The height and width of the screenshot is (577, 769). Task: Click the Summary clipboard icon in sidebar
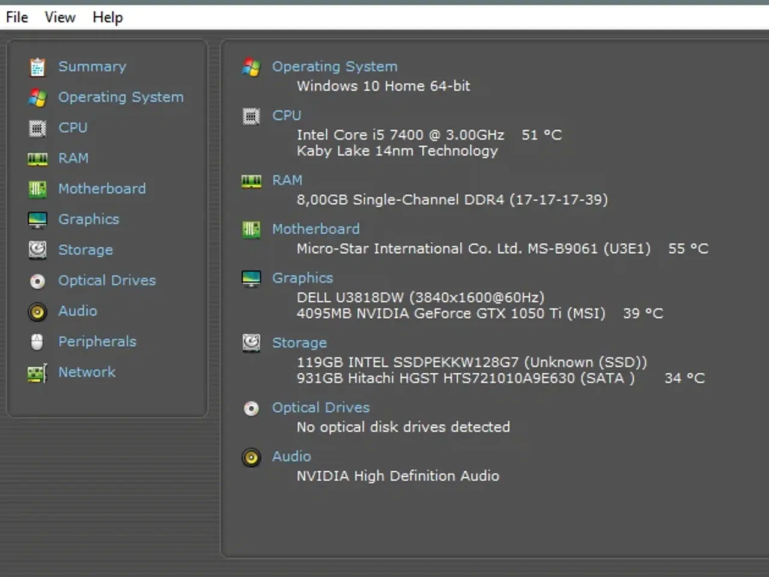click(37, 67)
